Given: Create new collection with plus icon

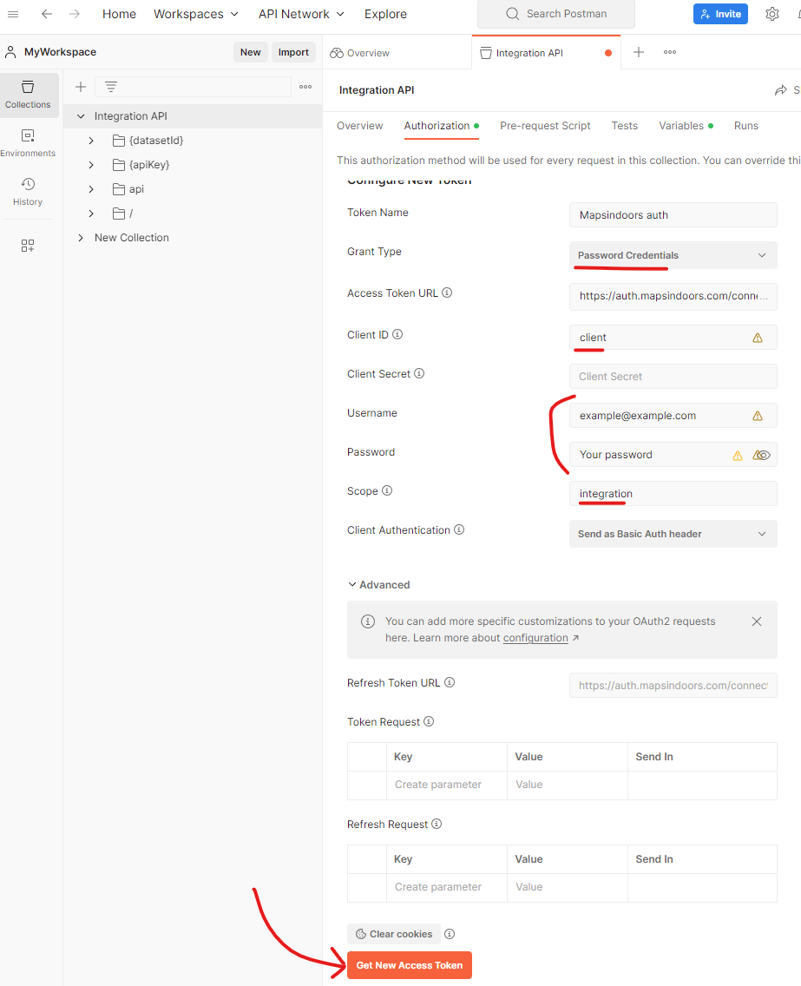Looking at the screenshot, I should (x=81, y=87).
